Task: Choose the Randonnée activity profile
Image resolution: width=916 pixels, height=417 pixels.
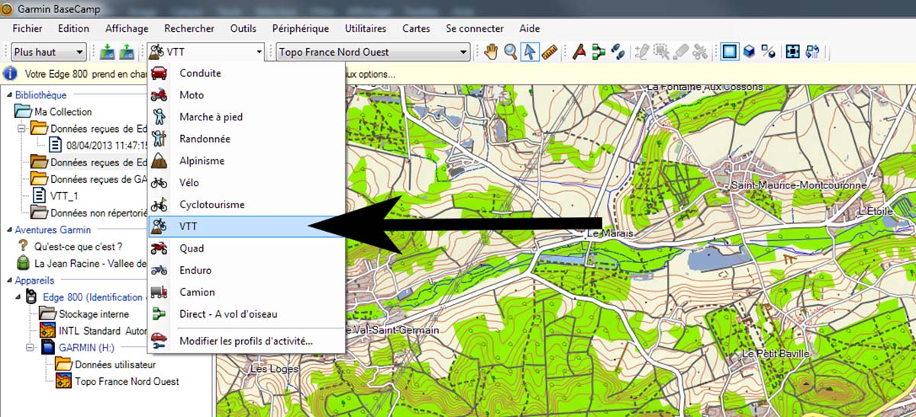Action: point(247,139)
